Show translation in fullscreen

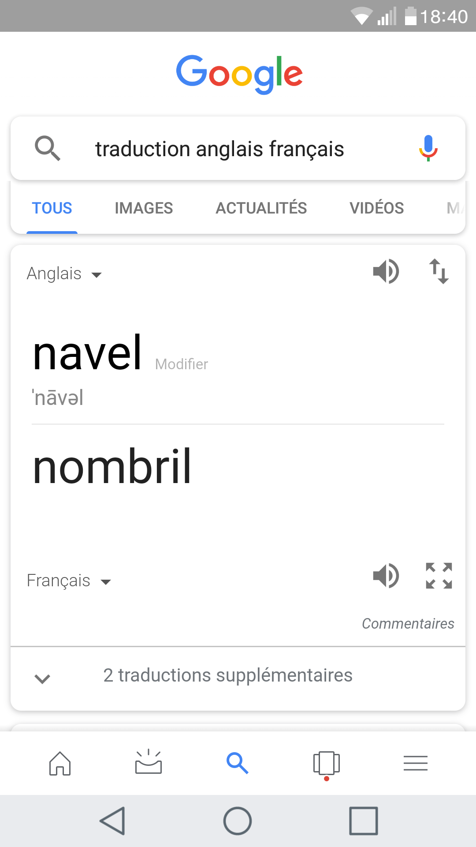click(439, 576)
